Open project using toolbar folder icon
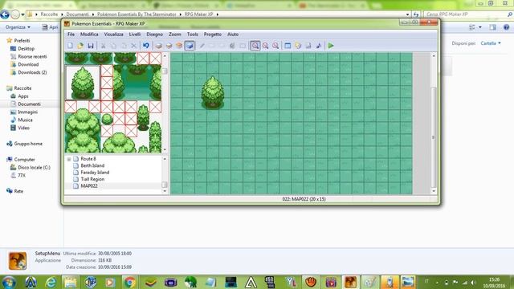This screenshot has height=289, width=514. click(x=80, y=46)
